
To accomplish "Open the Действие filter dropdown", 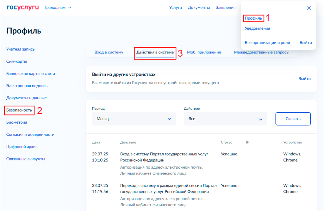I will point(225,119).
